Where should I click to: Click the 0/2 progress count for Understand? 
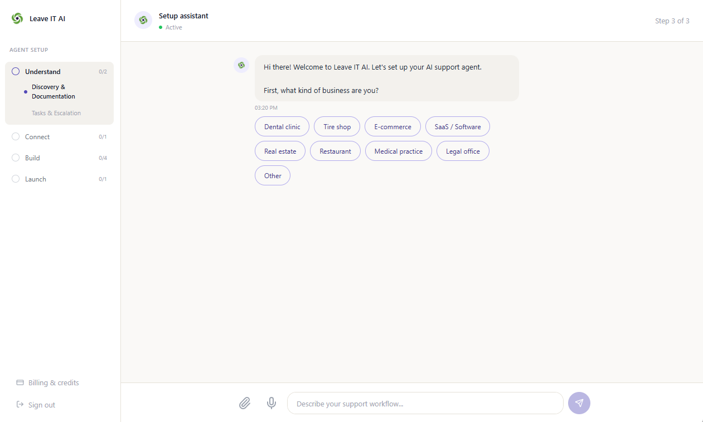click(103, 71)
